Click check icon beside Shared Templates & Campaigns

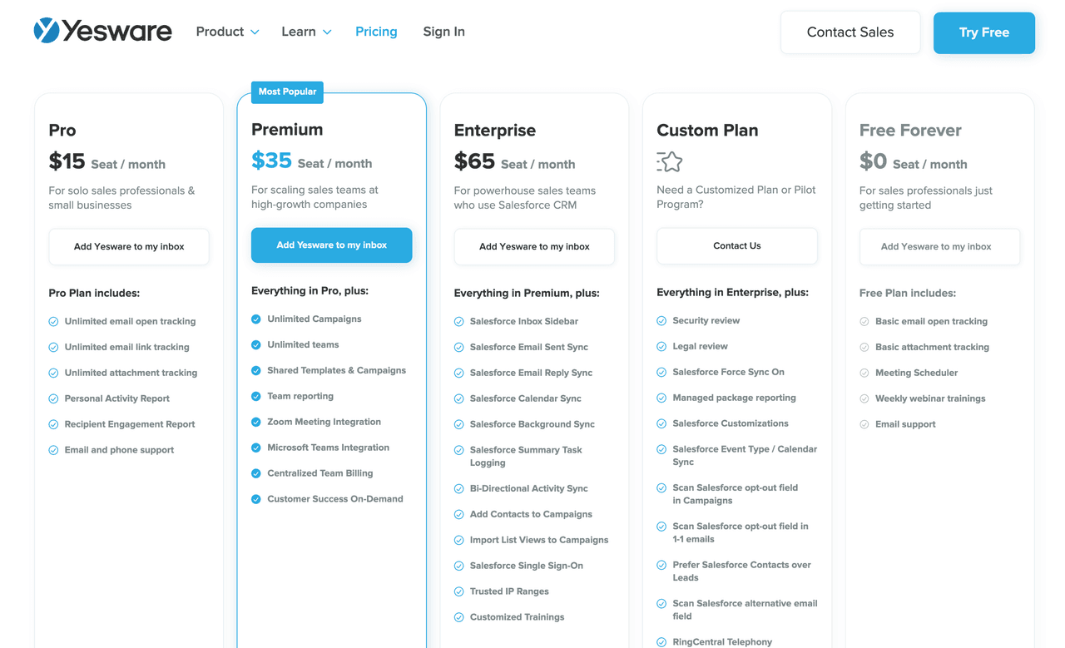256,371
